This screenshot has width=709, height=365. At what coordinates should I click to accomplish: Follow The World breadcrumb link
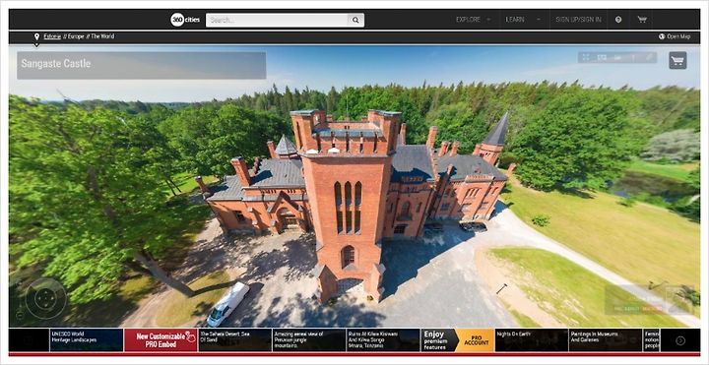(x=102, y=36)
